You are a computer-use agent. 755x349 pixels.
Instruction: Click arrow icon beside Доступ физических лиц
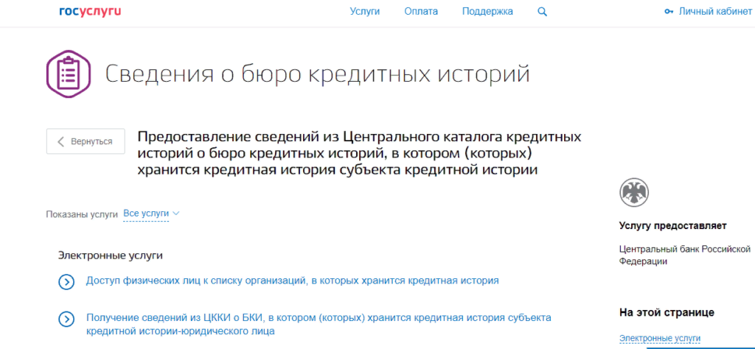point(66,281)
